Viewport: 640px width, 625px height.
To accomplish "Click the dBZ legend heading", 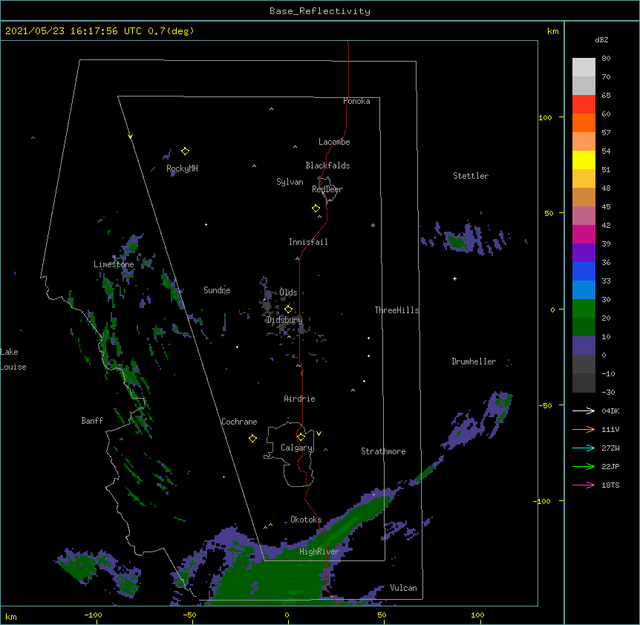I will (601, 39).
